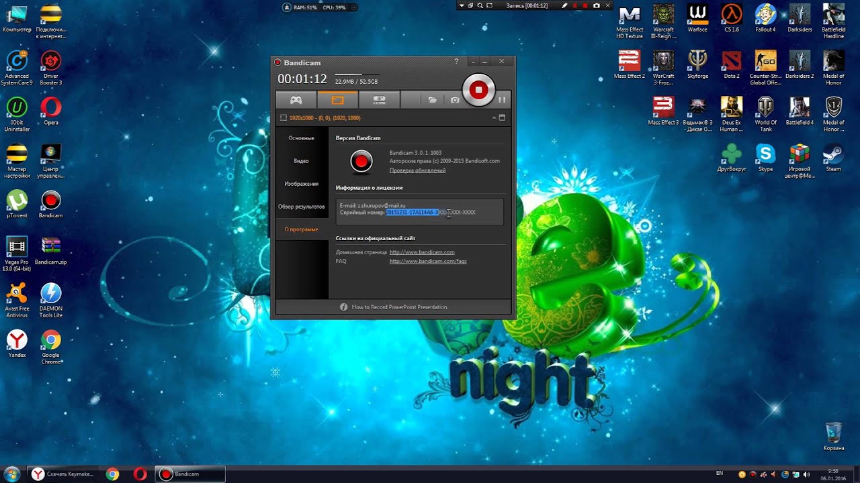Switch to Скачать Keymaker taskbar window
This screenshot has width=860, height=483.
point(63,474)
